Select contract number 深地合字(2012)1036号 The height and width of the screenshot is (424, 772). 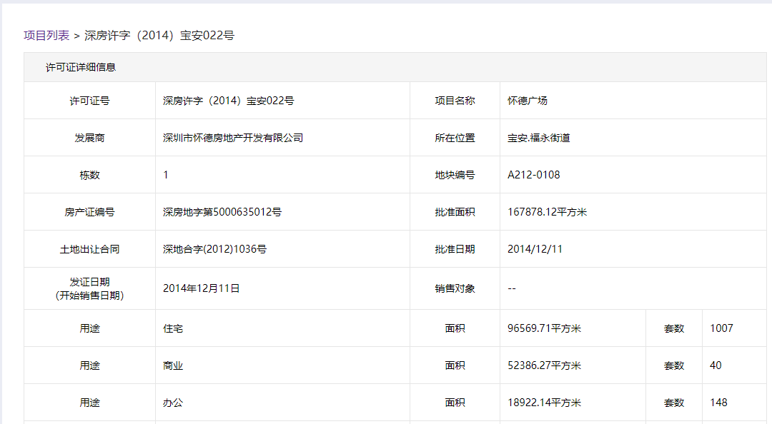coord(214,249)
